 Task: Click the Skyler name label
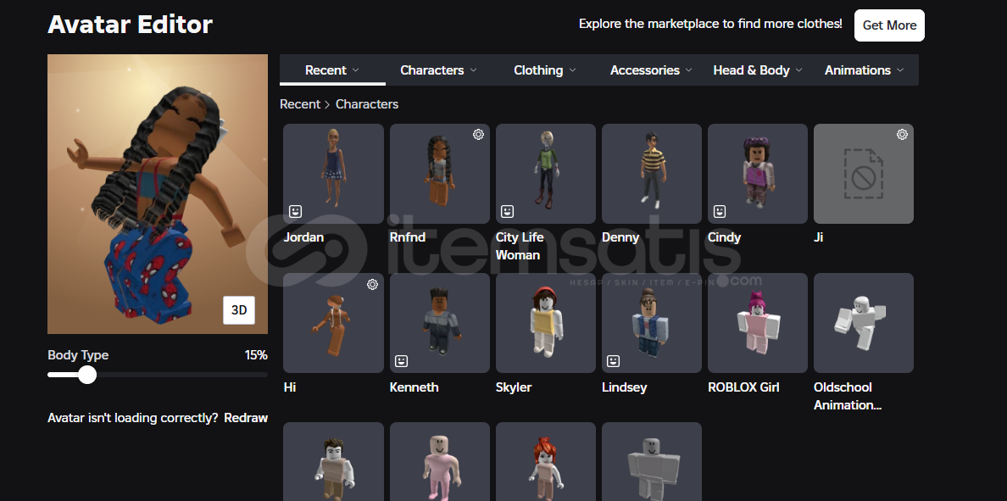click(x=514, y=387)
